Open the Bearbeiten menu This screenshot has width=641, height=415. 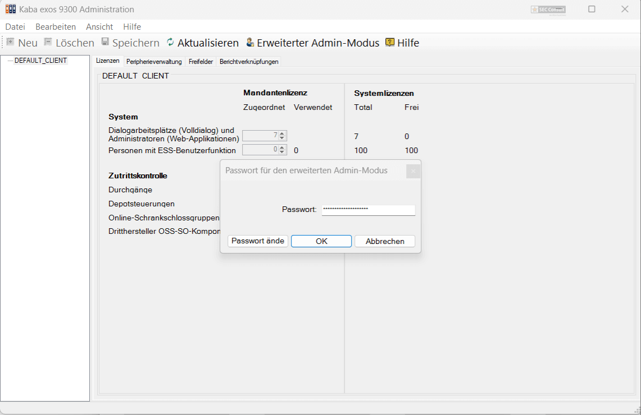tap(56, 27)
